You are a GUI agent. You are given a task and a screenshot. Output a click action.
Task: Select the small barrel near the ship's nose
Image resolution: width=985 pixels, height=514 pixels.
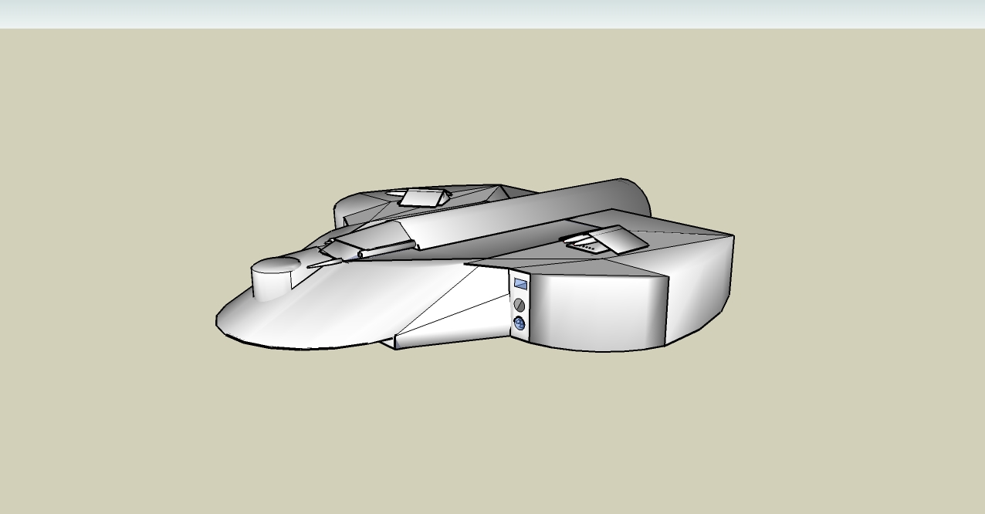[386, 249]
